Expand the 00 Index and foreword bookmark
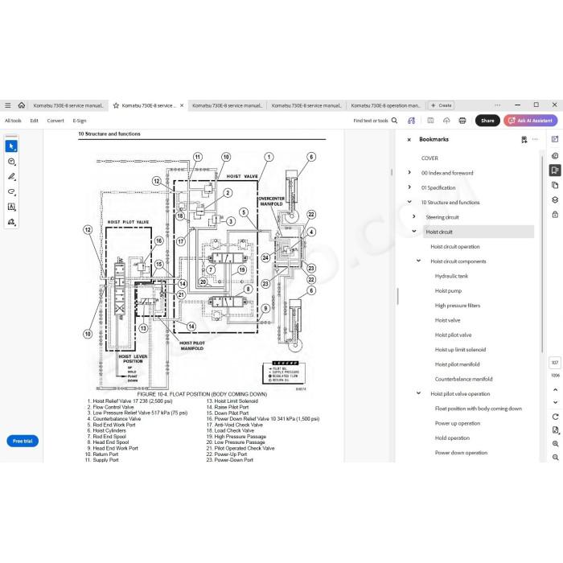 click(409, 172)
